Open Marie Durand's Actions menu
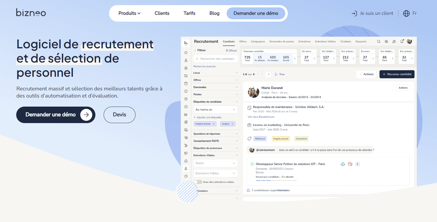437x222 pixels. (x=401, y=88)
